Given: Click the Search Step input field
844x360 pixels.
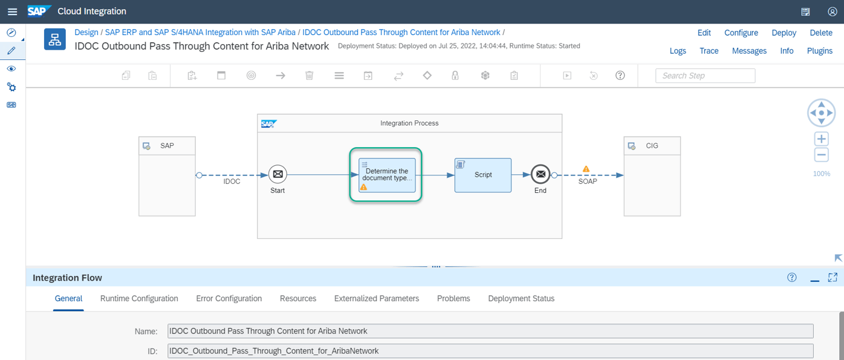Looking at the screenshot, I should 706,76.
